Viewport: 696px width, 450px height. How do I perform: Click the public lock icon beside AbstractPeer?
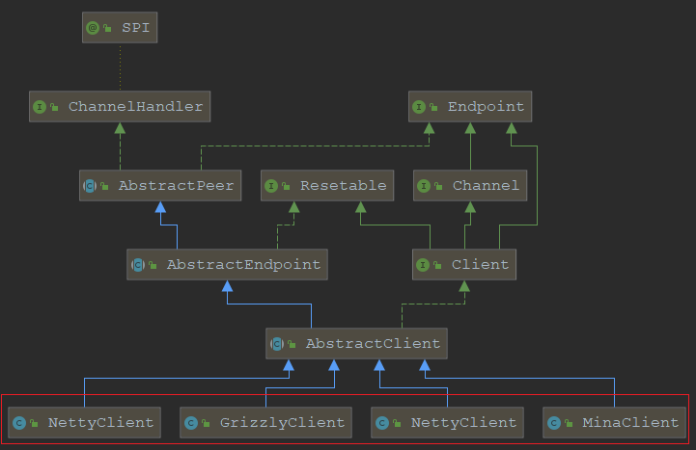pyautogui.click(x=104, y=186)
